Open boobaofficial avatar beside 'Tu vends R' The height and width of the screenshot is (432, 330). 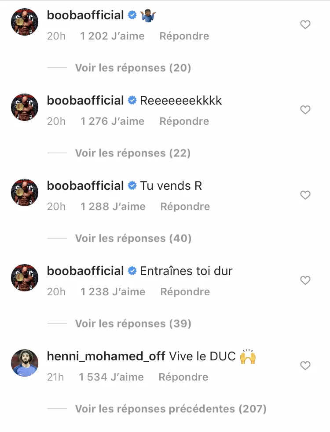25,192
